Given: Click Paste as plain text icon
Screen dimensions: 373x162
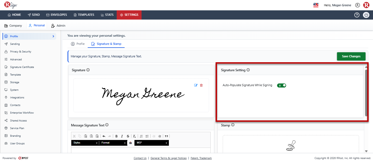Looking at the screenshot, I should coord(91,136).
